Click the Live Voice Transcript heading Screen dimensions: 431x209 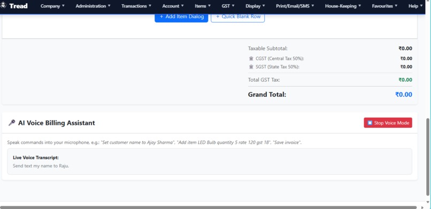click(x=36, y=158)
